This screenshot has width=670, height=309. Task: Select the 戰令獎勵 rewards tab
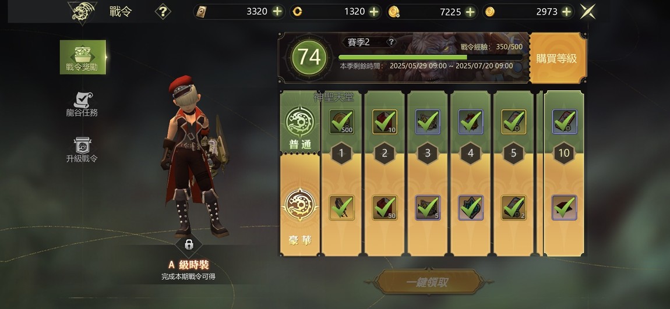point(83,57)
